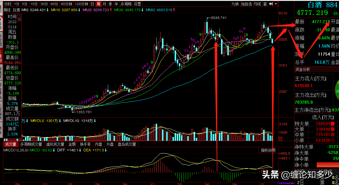Click the MA5: 5246.431 label
The image size is (339, 185).
pyautogui.click(x=33, y=10)
